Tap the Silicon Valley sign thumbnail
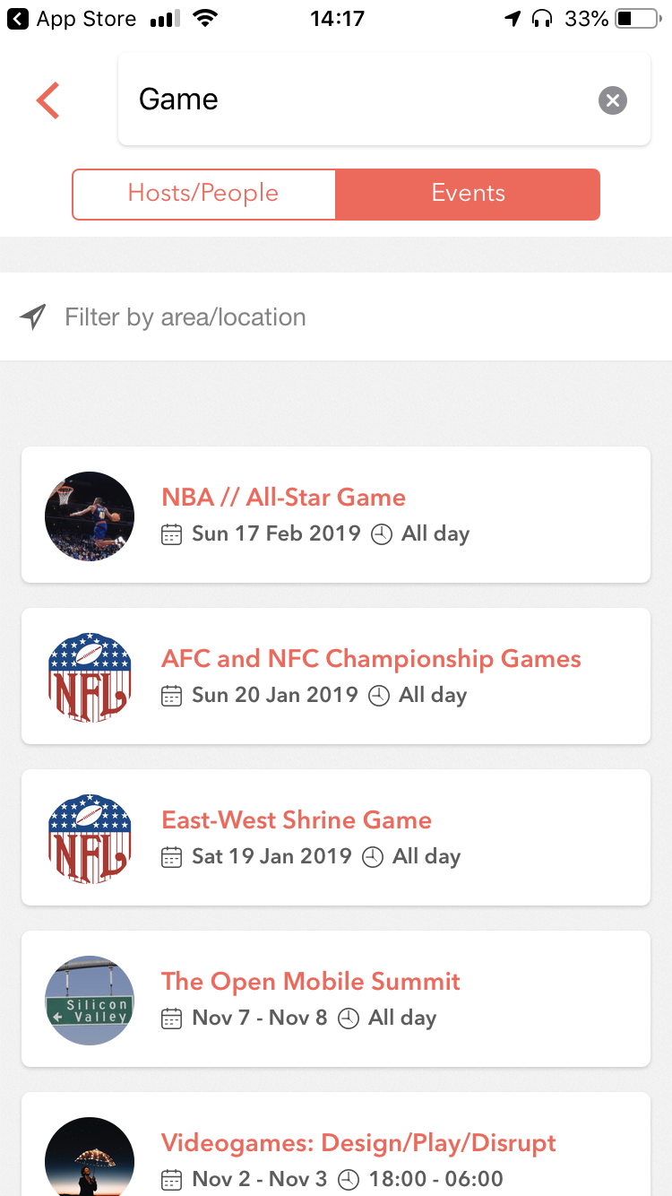The image size is (672, 1196). pyautogui.click(x=90, y=1001)
